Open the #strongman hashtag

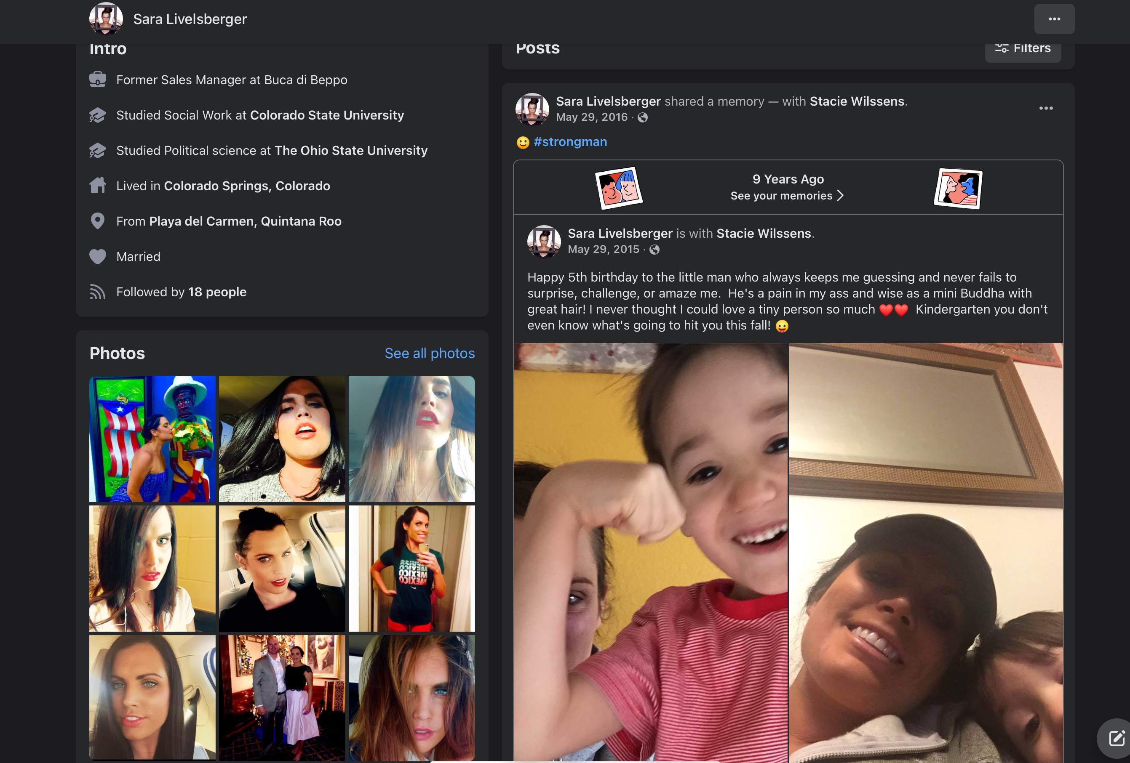(570, 142)
